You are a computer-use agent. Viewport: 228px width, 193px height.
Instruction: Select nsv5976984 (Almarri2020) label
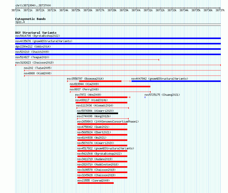click(95, 111)
